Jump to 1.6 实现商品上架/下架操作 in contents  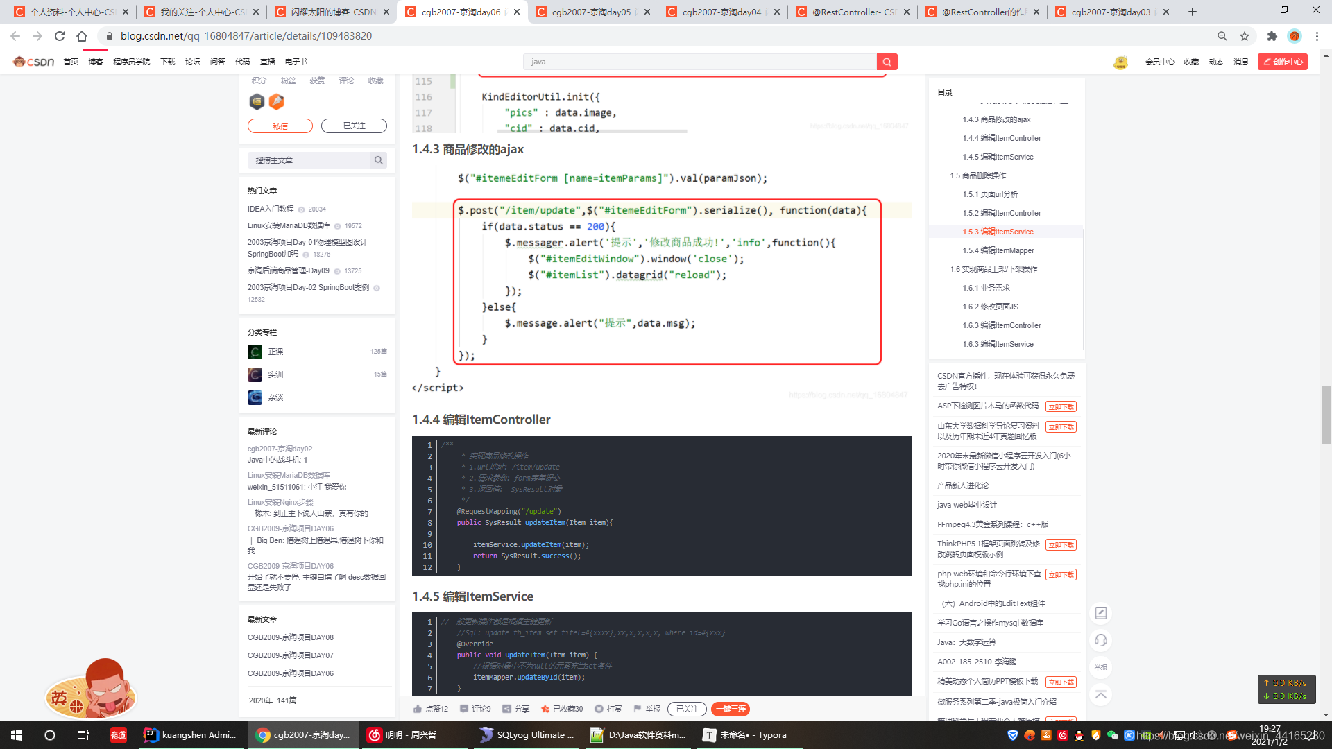tap(993, 269)
